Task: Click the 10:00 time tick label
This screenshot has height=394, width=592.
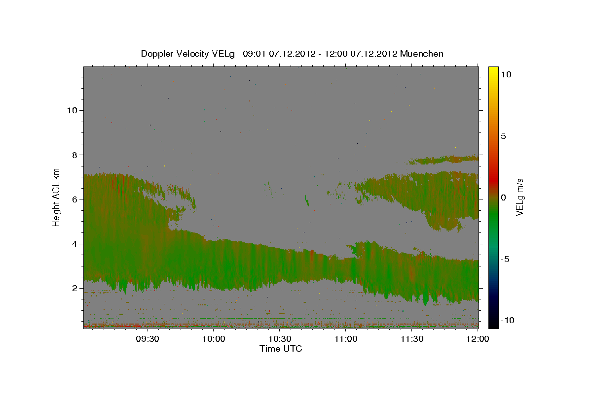Action: [x=214, y=339]
